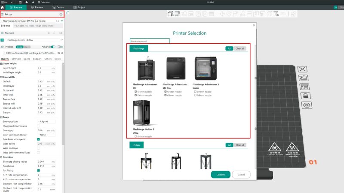The image size is (344, 193).
Task: Confirm the printer selection
Action: tap(221, 175)
